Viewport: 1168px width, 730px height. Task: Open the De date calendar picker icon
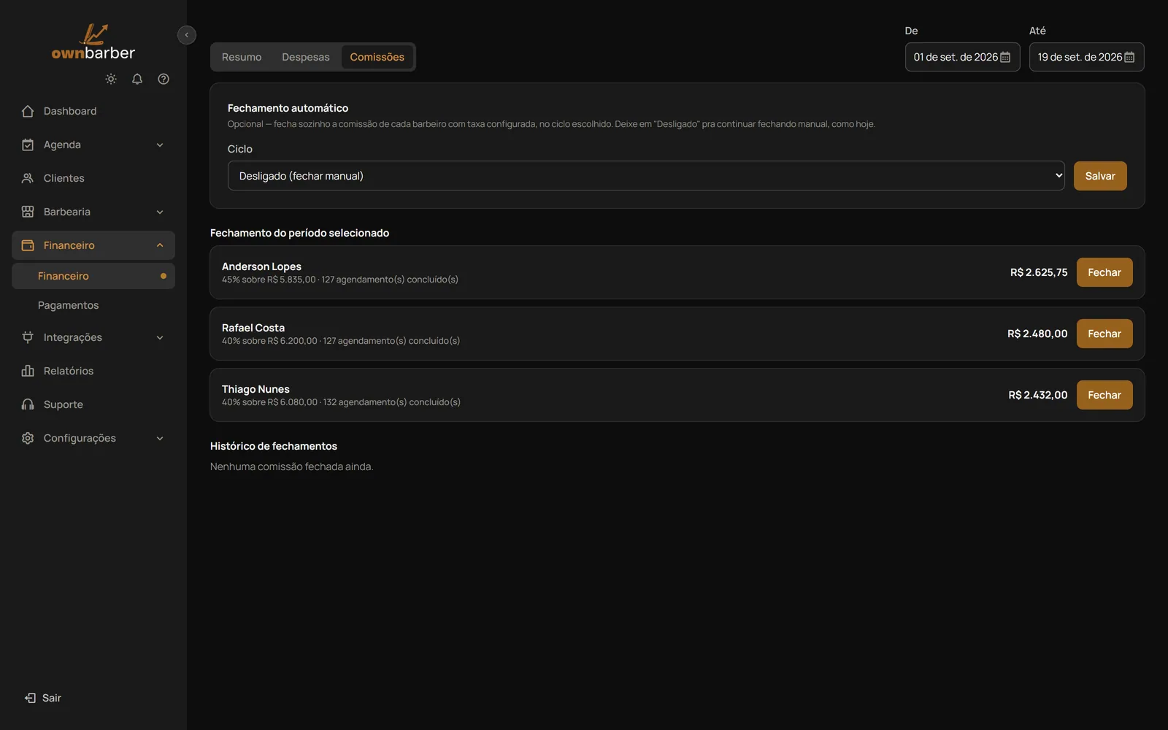1005,57
